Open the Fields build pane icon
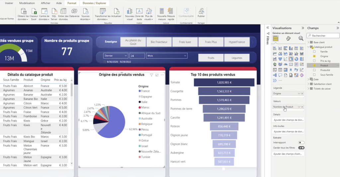This screenshot has width=340, height=177. click(x=276, y=39)
